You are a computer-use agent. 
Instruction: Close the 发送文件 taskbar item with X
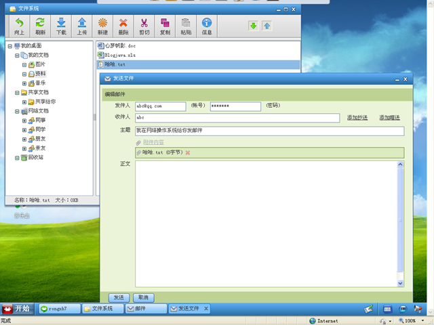[206, 309]
